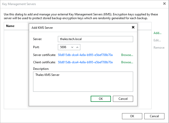Open the Client certificate link
Screen dimensions: 169x123
[x=85, y=62]
